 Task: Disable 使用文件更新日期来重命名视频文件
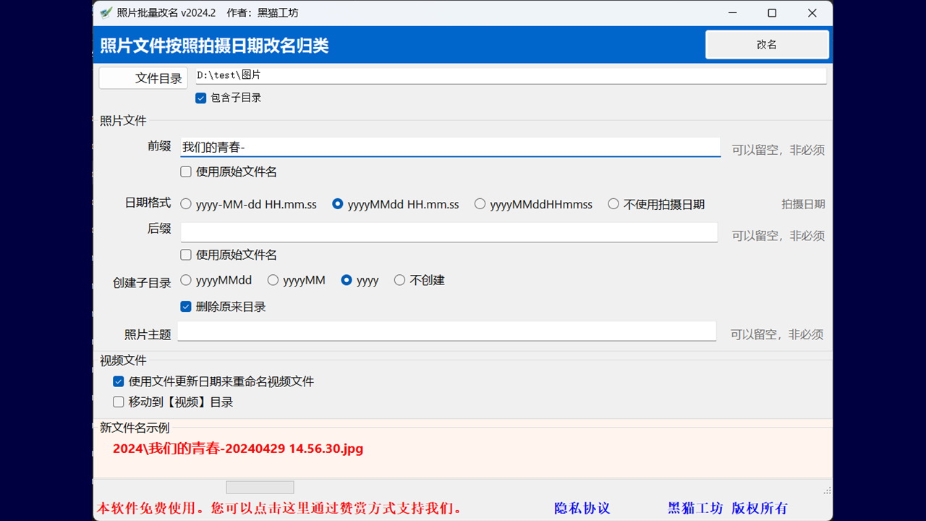point(118,381)
